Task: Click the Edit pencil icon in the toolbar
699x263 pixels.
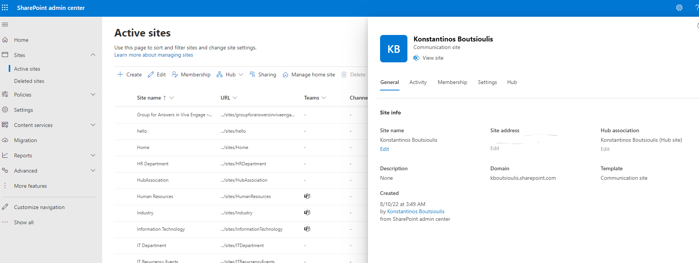Action: [x=151, y=74]
